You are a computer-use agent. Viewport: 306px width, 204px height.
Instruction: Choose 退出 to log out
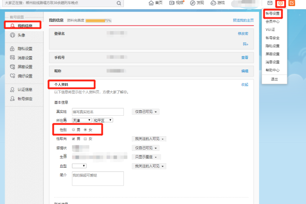[x=274, y=79]
